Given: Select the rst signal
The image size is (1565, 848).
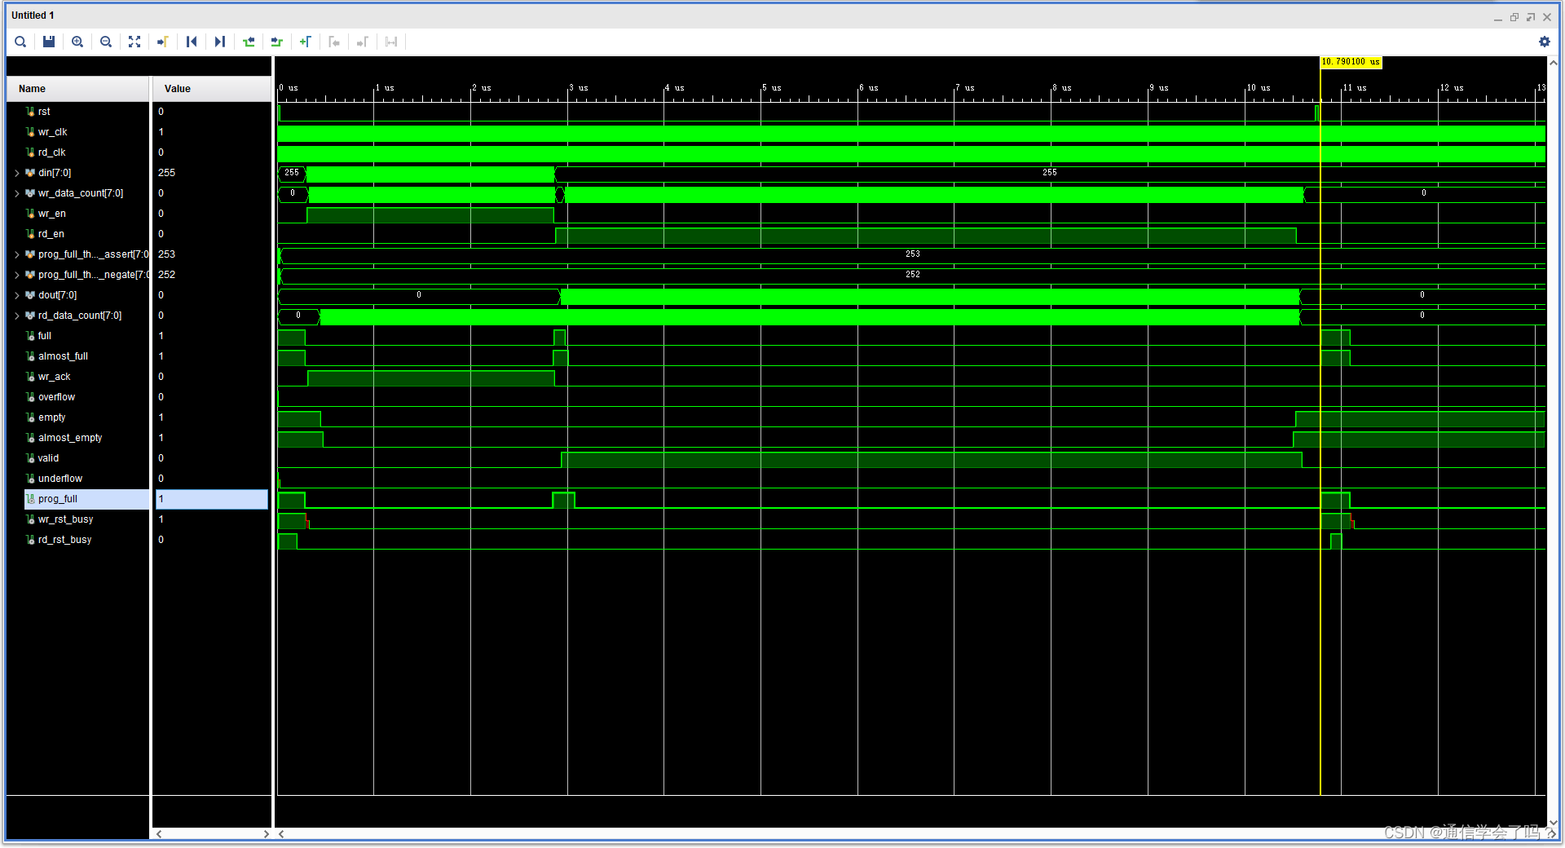Looking at the screenshot, I should 44,112.
